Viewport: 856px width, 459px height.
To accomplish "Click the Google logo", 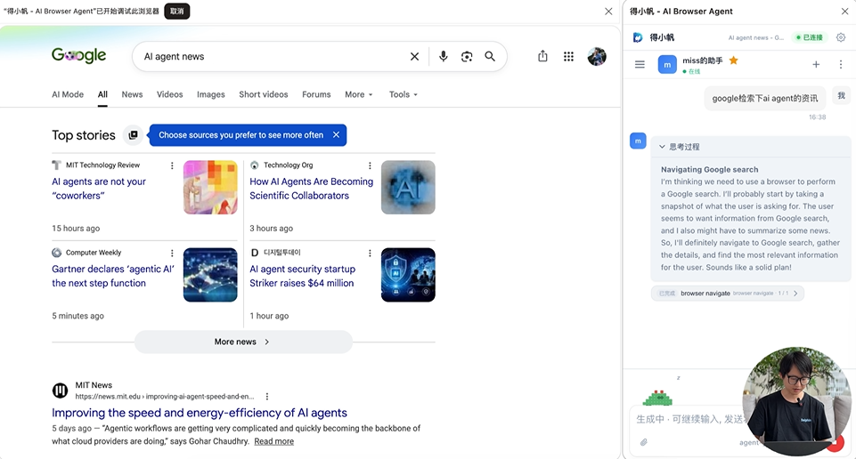I will (78, 55).
